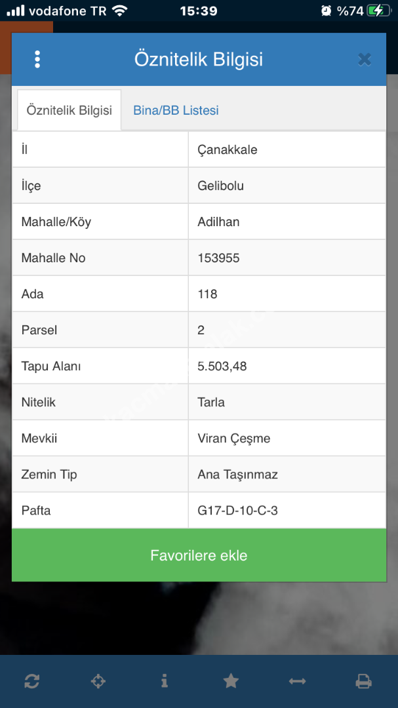Tap the Viran Çeşme Mevkii value
Screen dimensions: 398x708
[233, 438]
